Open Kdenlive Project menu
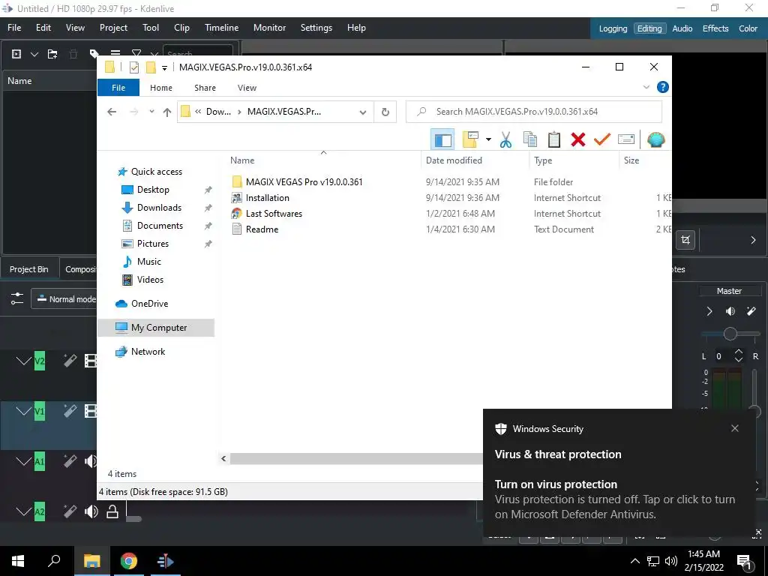This screenshot has width=768, height=576. click(113, 28)
